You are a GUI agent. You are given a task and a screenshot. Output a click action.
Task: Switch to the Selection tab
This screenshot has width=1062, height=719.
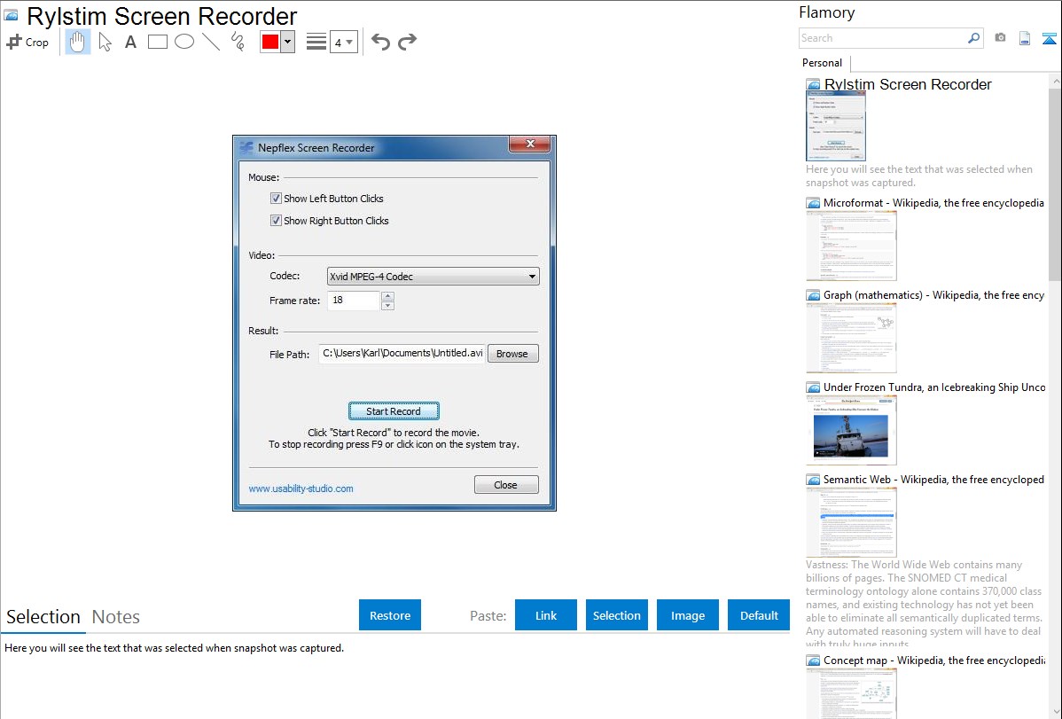point(43,617)
